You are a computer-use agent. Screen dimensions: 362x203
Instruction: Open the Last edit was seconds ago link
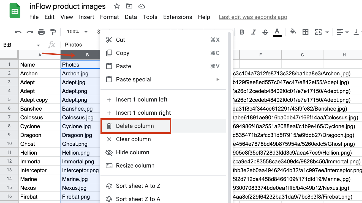pos(253,17)
